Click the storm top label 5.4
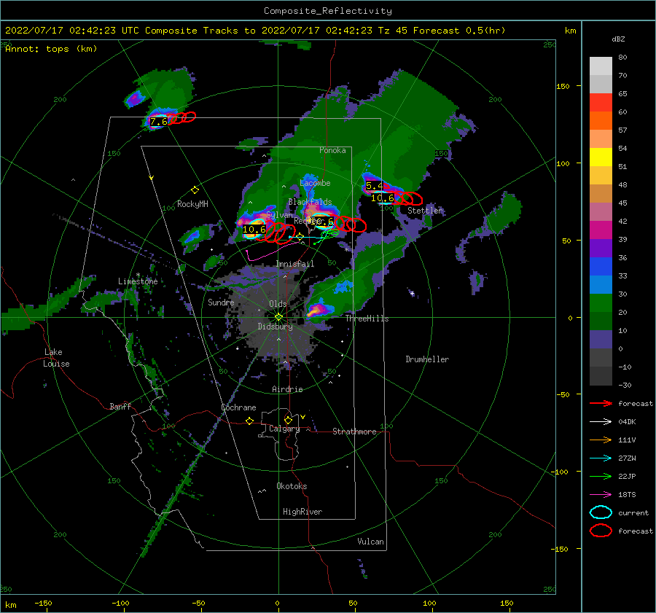The height and width of the screenshot is (613, 656). pos(374,186)
